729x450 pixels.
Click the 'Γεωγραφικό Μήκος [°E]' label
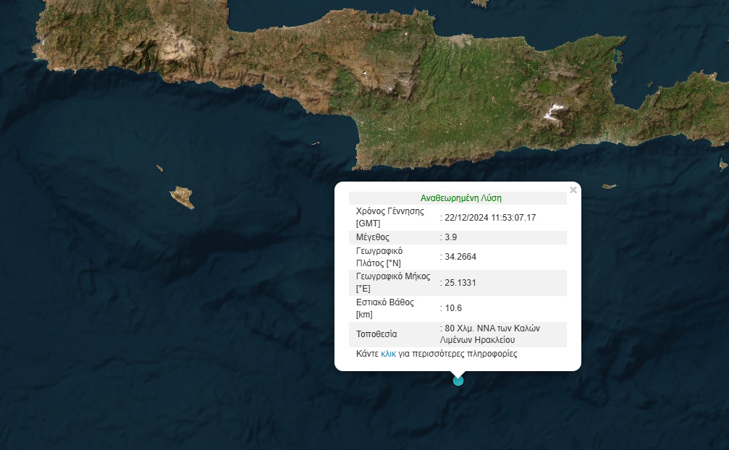[x=393, y=282]
